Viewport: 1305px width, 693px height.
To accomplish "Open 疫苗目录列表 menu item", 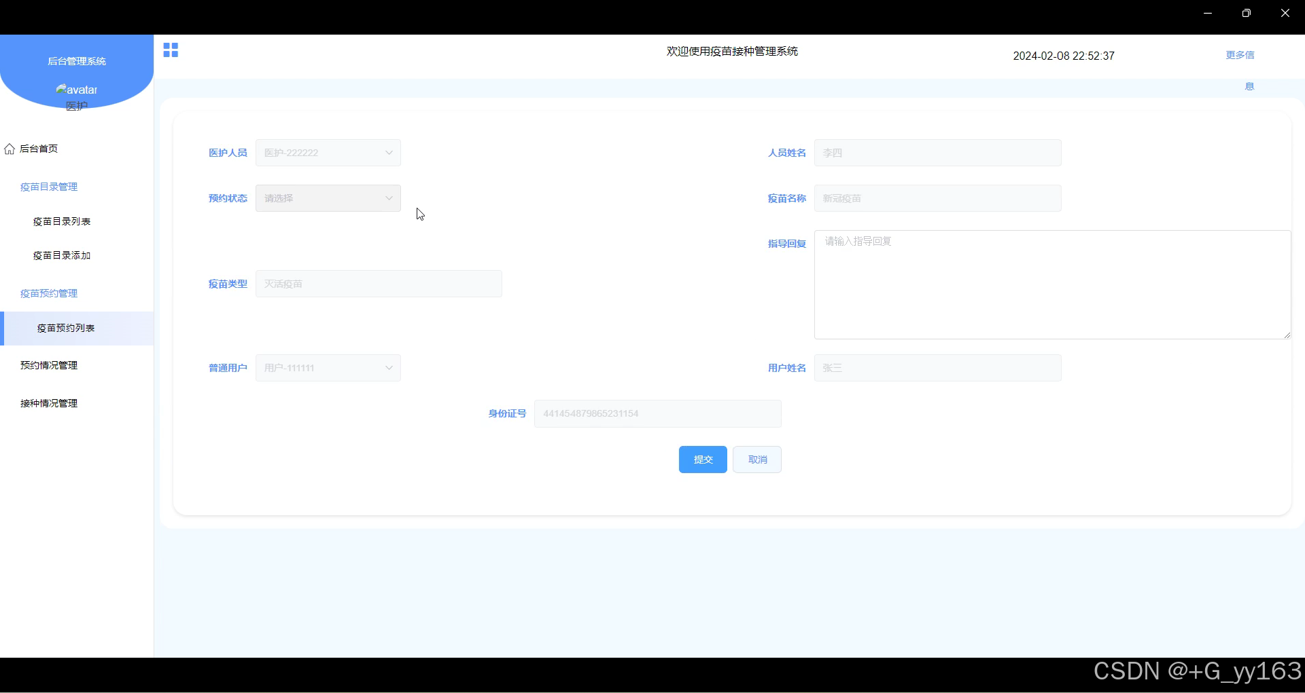I will tap(62, 221).
